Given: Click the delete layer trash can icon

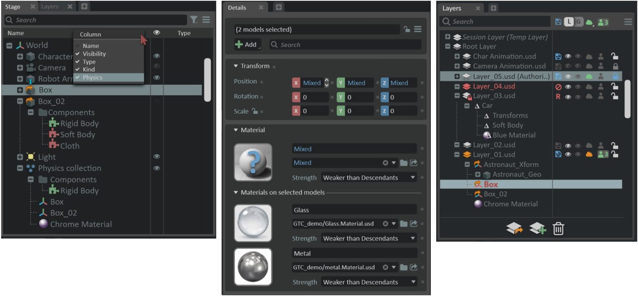Looking at the screenshot, I should point(558,228).
